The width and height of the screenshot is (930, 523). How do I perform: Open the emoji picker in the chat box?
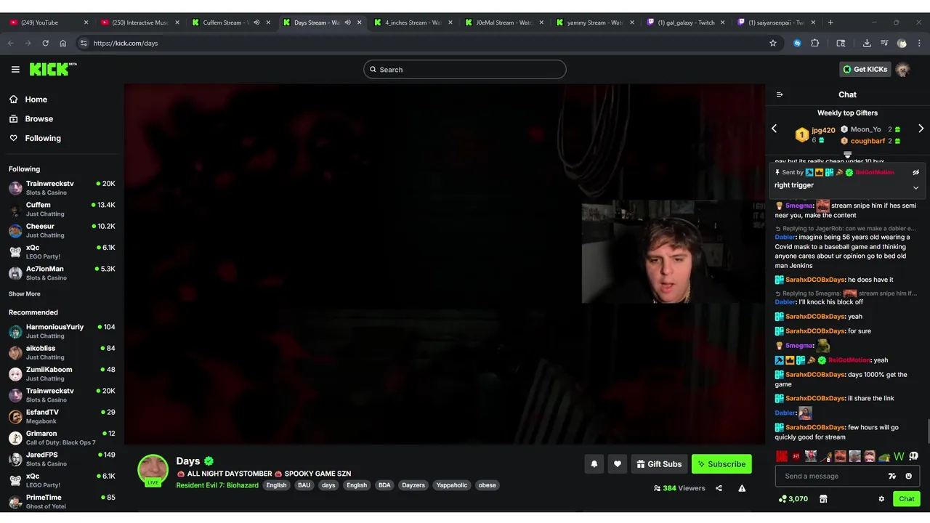pos(908,477)
